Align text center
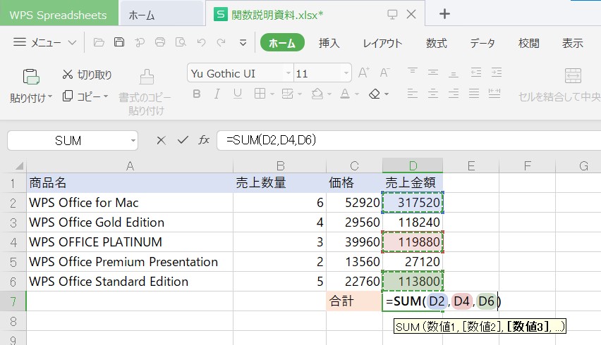This screenshot has height=345, width=601. 433,94
